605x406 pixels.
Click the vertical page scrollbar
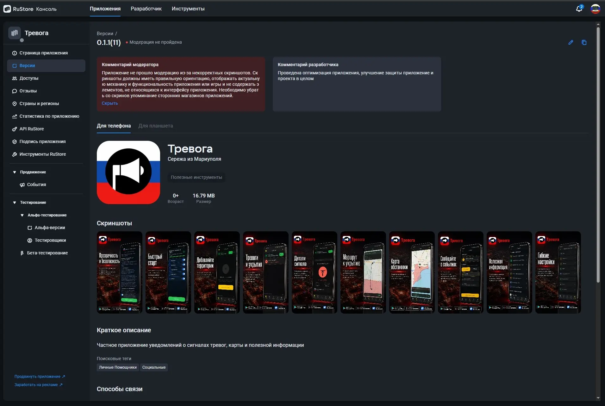tap(598, 155)
